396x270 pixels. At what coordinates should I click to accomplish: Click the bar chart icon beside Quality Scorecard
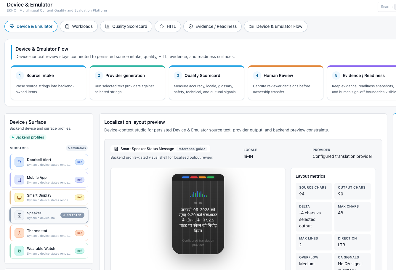[108, 26]
